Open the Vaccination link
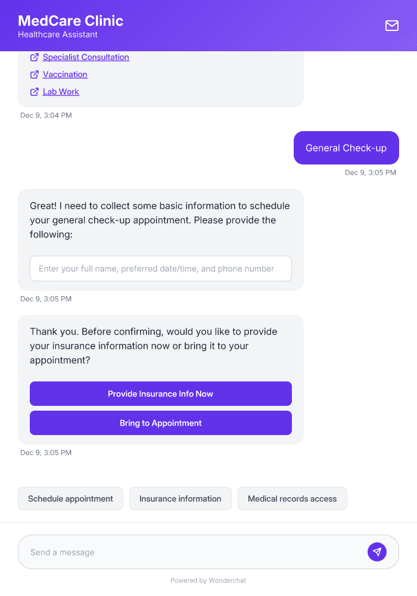417x596 pixels. tap(65, 74)
